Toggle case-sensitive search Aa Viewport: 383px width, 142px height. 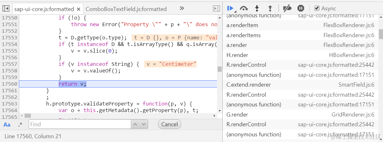click(7, 125)
